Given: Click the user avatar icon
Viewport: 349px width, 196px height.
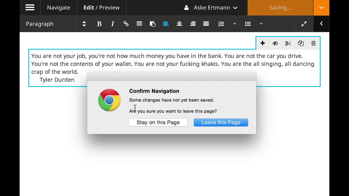Looking at the screenshot, I should pos(186,8).
